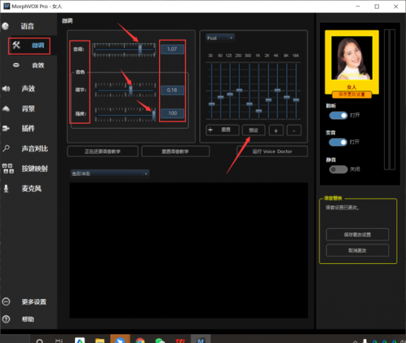Click the 重置 equalizer reset button

223,130
